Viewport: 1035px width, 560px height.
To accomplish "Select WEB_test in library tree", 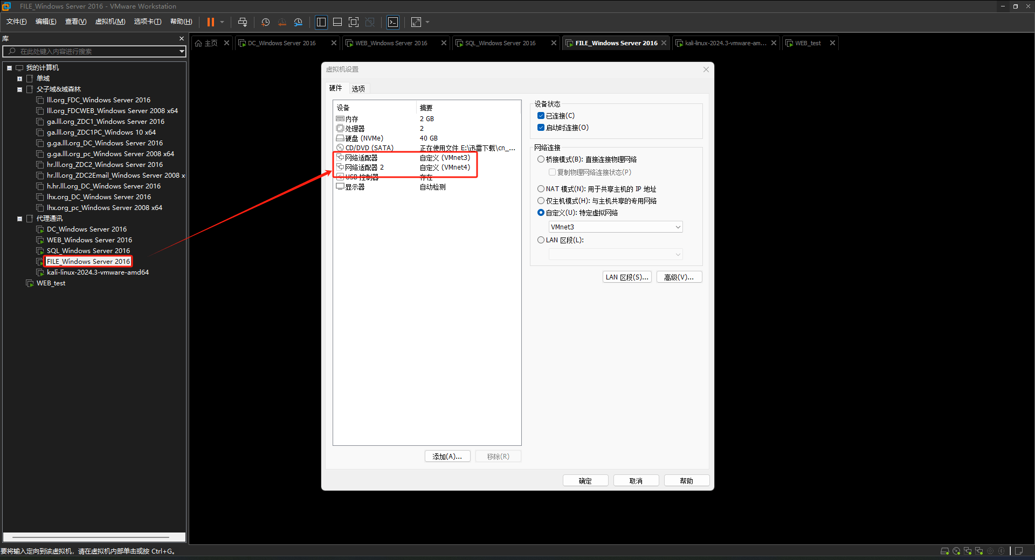I will (x=51, y=283).
